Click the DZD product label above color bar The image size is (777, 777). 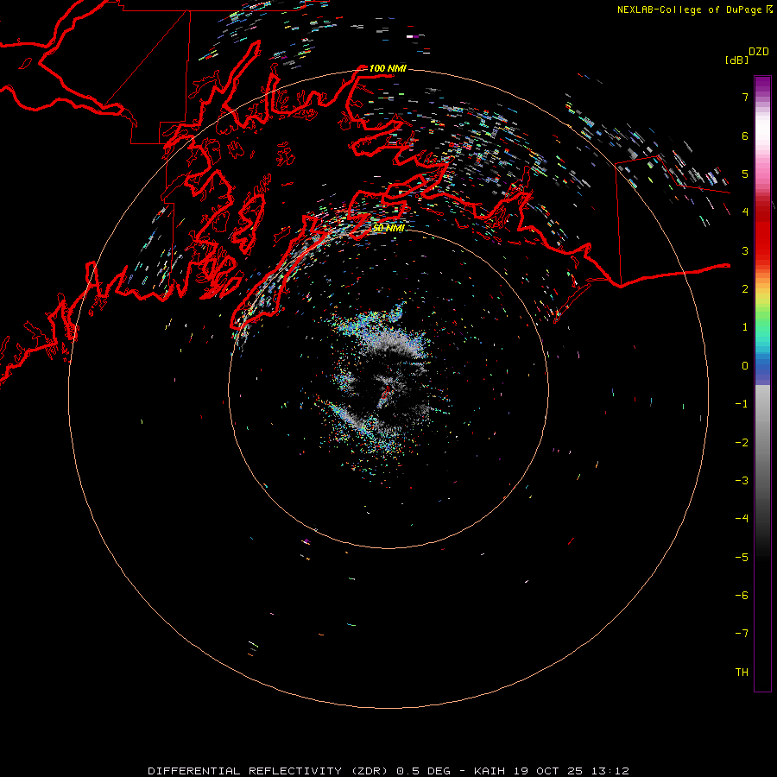pos(759,52)
